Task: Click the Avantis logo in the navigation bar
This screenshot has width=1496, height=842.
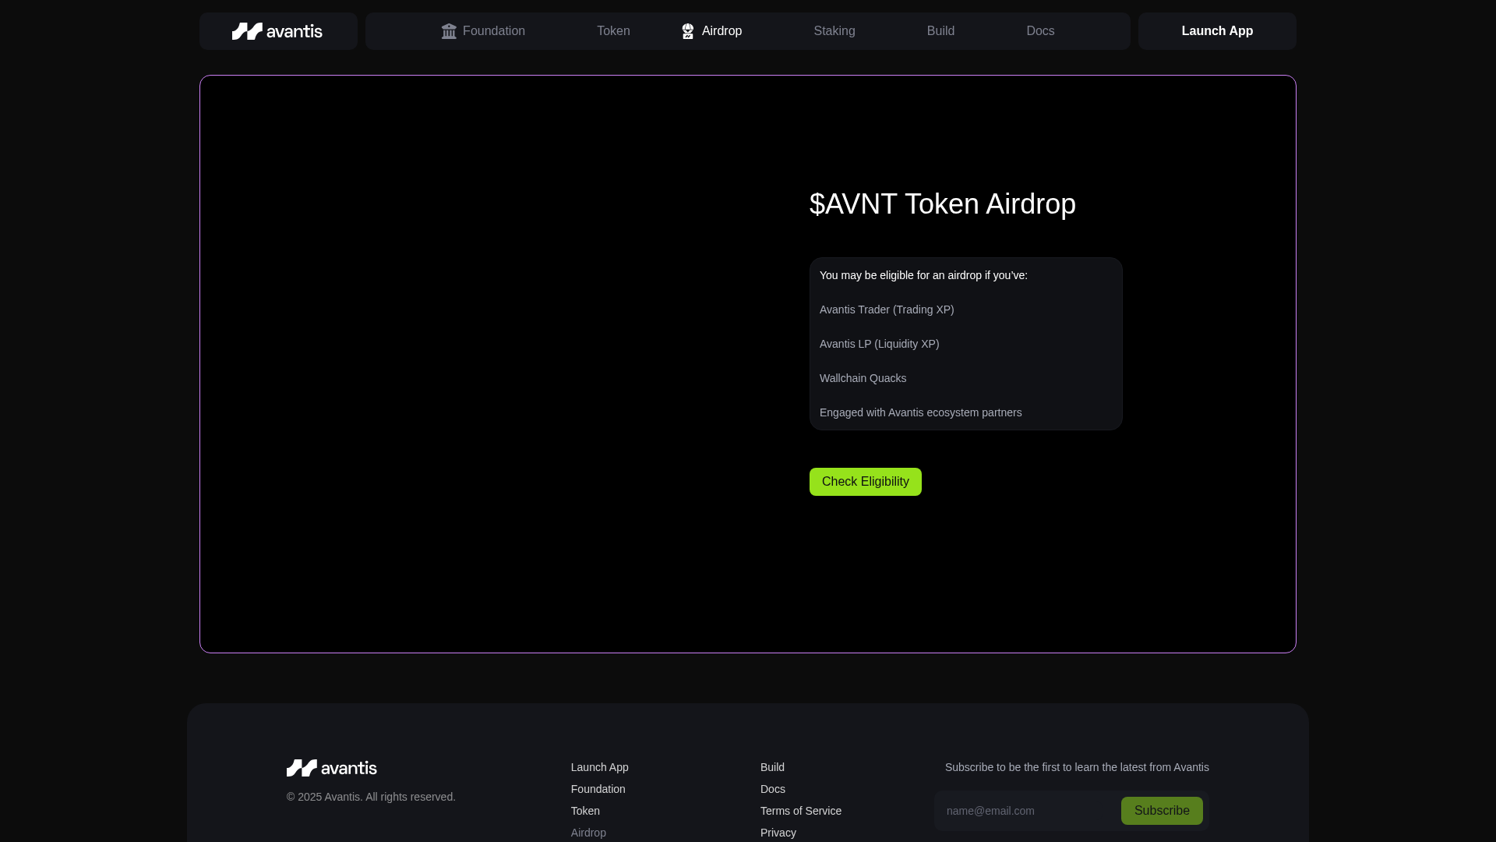Action: click(x=277, y=31)
